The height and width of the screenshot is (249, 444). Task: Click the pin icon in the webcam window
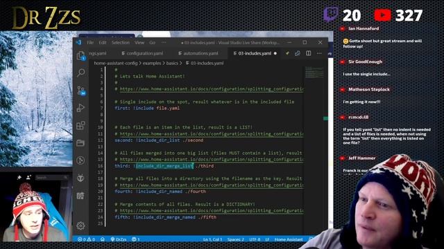coord(19,177)
